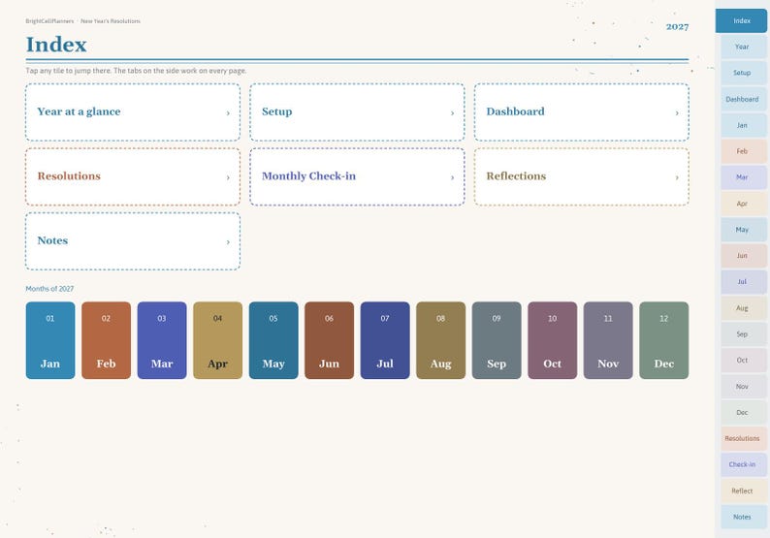Screen dimensions: 770x538
Task: Switch to the Feb side tab
Action: point(744,151)
